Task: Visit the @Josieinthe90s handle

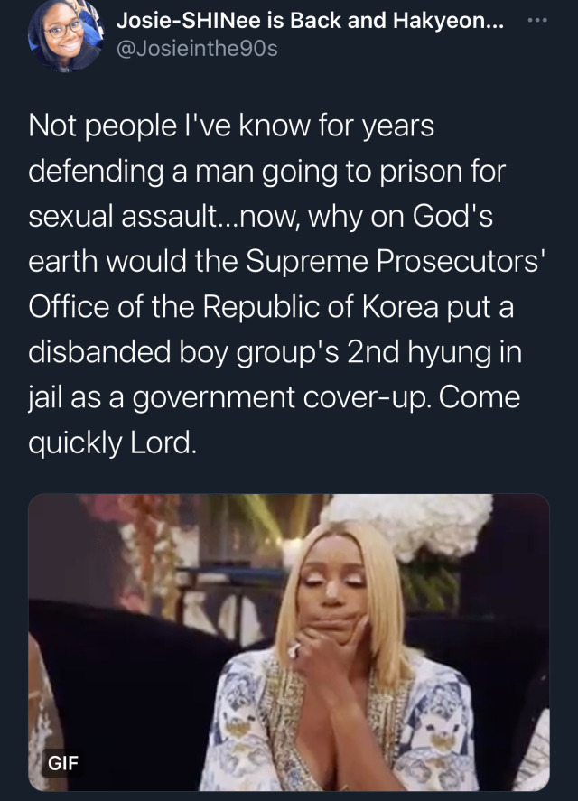Action: tap(197, 49)
